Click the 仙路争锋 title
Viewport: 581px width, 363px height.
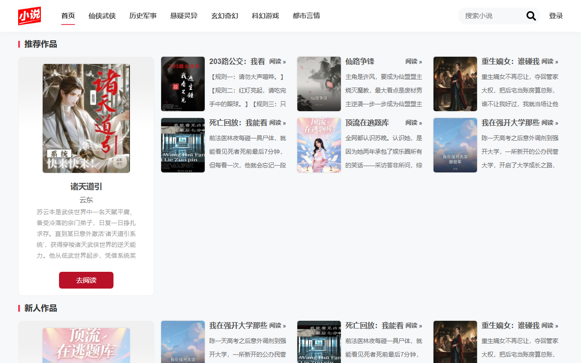[360, 61]
